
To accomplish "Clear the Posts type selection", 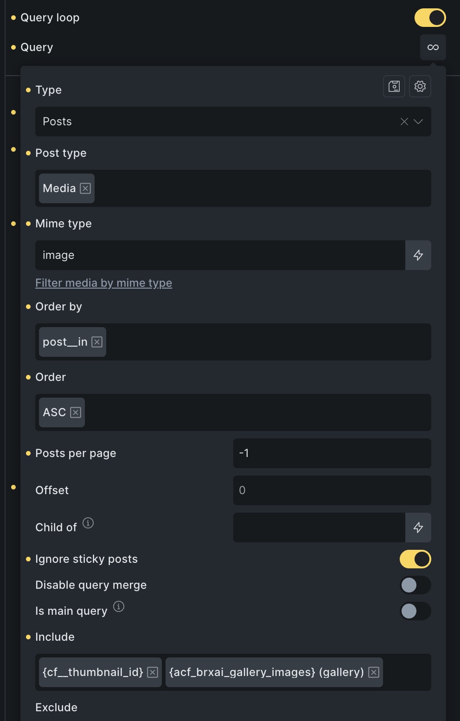I will coord(404,122).
